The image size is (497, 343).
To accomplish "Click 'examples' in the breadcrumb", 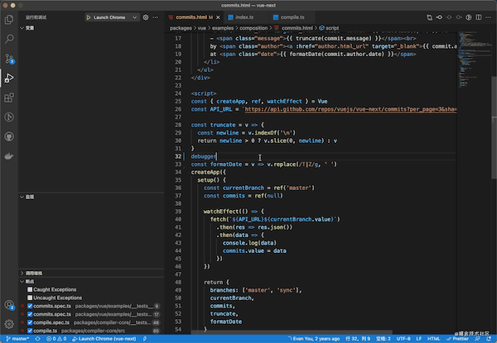I will coord(223,28).
